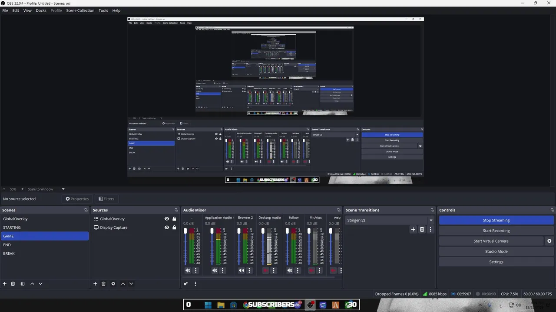Mute the follow audio channel
This screenshot has height=312, width=556.
coord(290,270)
